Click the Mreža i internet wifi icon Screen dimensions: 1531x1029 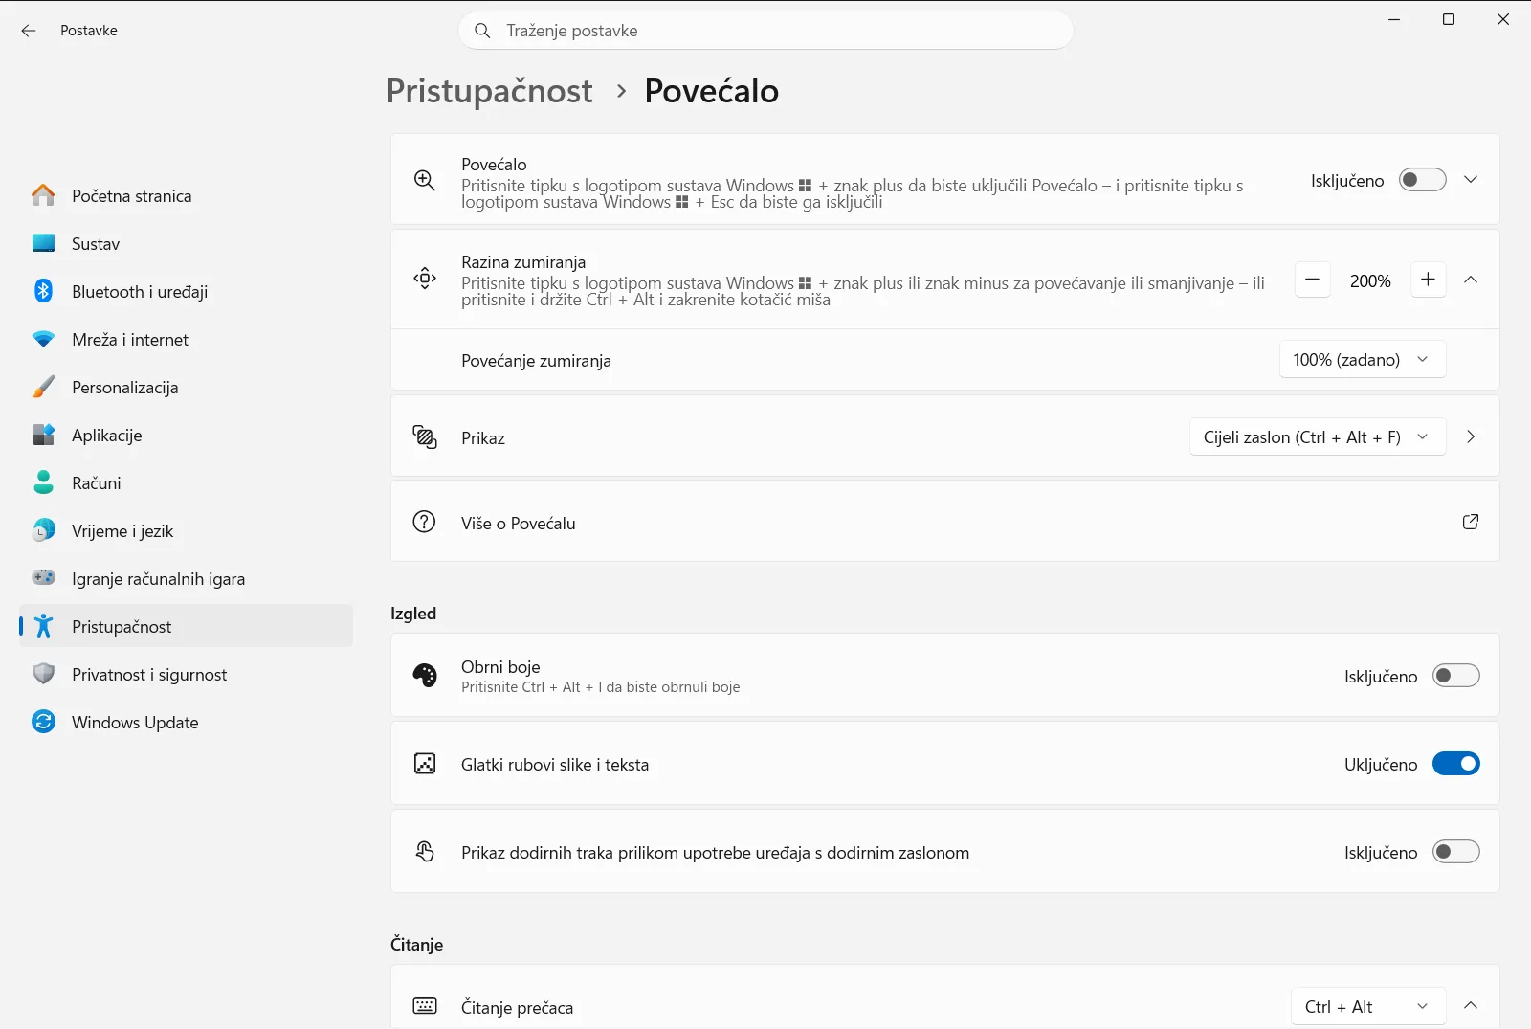(x=43, y=339)
